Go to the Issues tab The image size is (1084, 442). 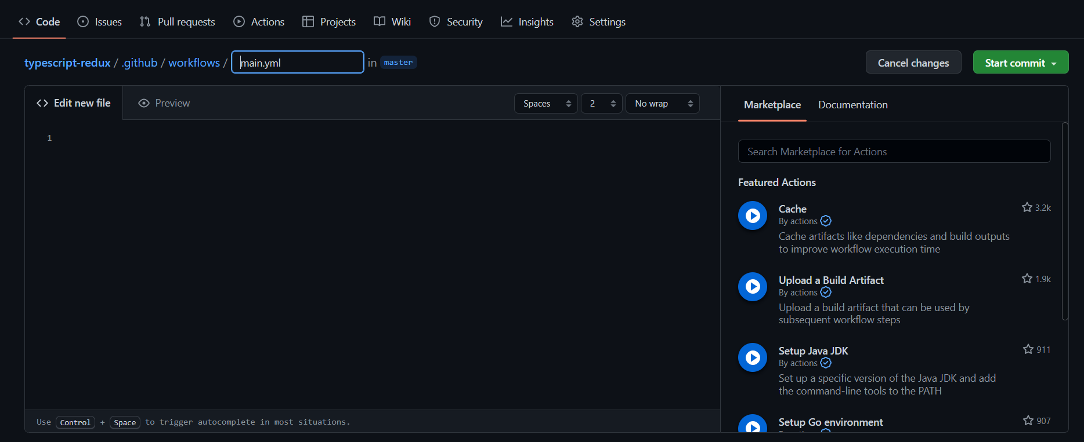click(x=99, y=22)
